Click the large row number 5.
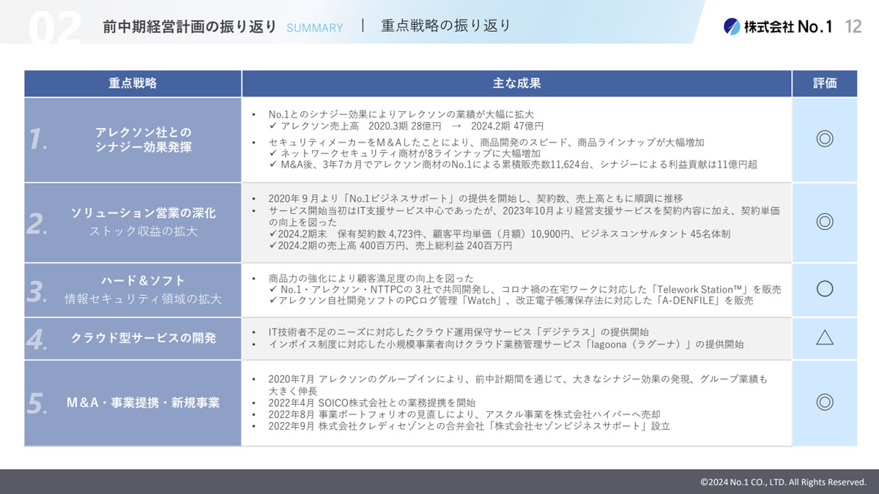Screen dimensions: 879x494 (x=37, y=403)
